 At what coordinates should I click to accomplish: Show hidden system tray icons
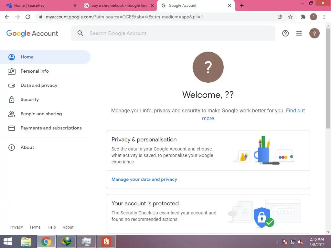coord(277,242)
